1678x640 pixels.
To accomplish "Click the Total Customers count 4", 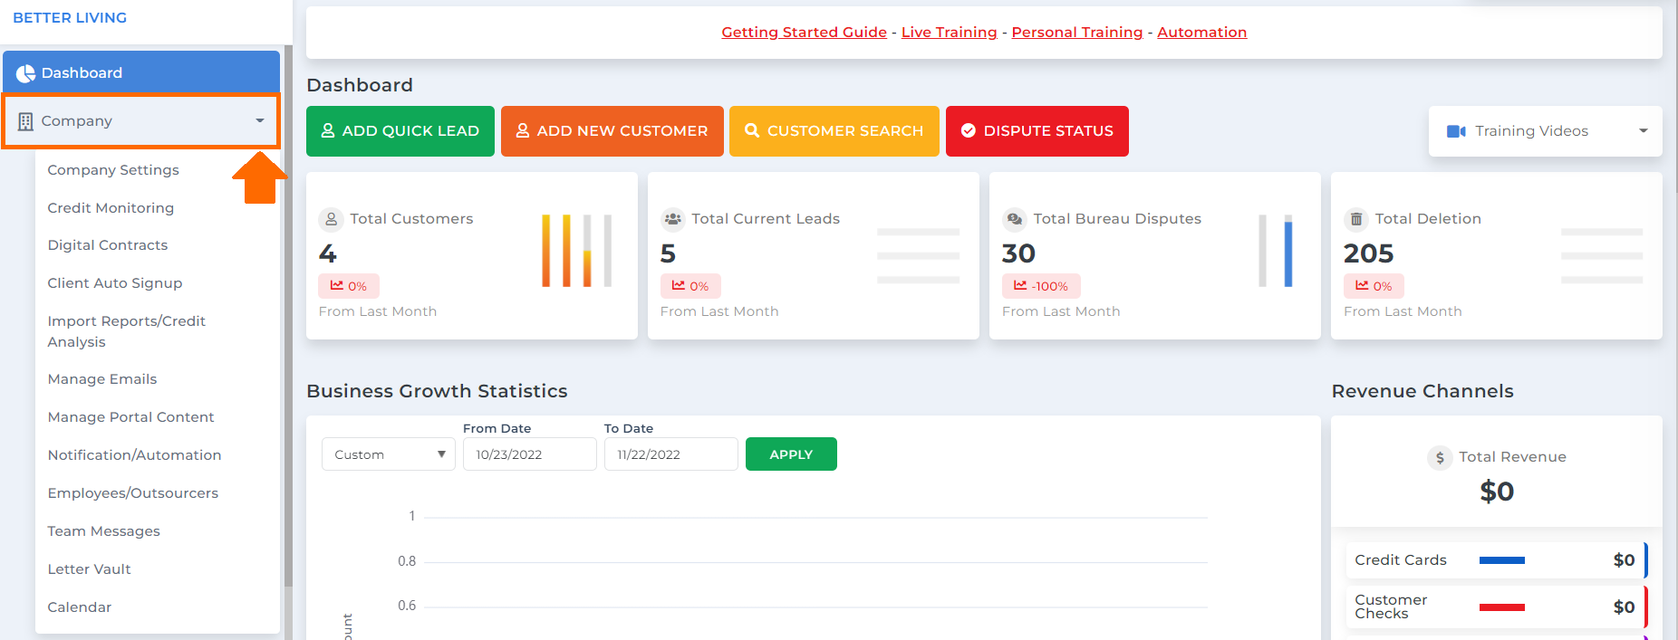I will [328, 254].
